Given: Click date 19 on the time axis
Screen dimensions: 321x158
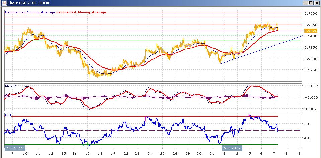Looking at the screenshot, I should [112, 154].
